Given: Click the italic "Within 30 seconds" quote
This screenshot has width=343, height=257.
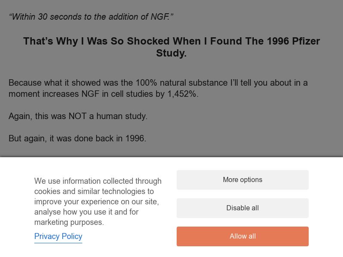Looking at the screenshot, I should (91, 17).
